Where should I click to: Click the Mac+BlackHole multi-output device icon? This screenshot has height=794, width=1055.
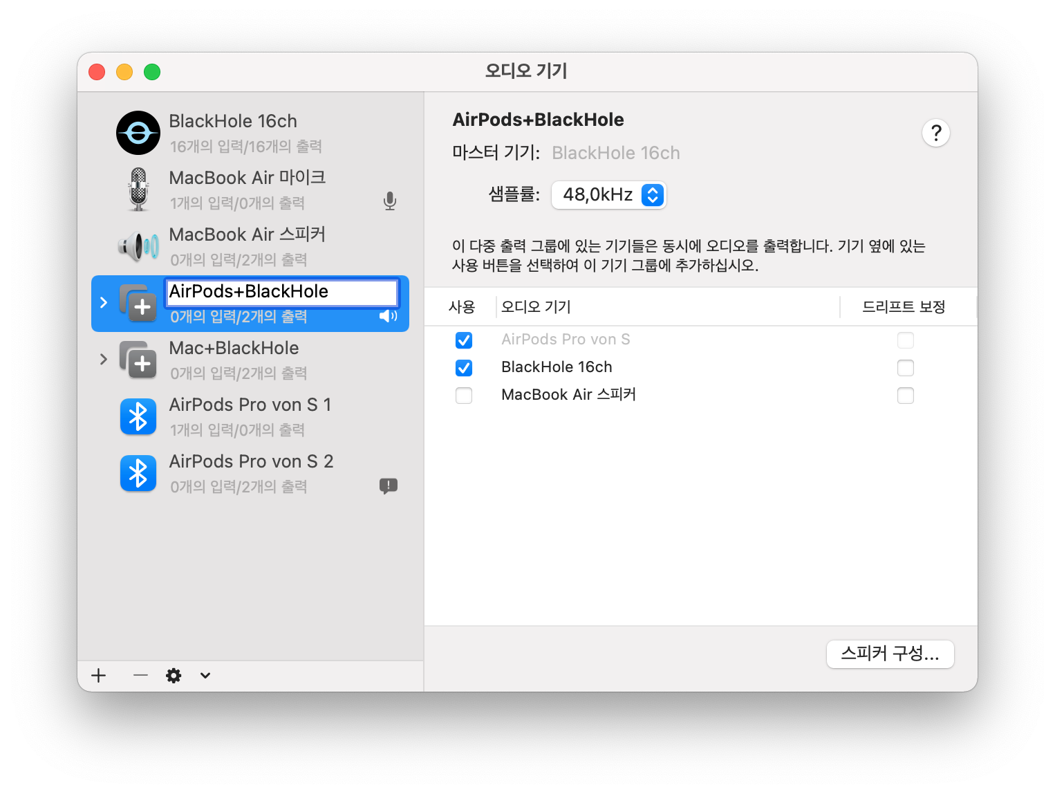(x=138, y=360)
